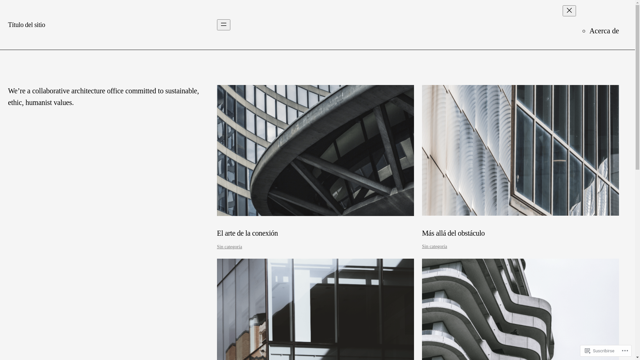
Task: Open post 'El arte de la conexión'
Action: tap(247, 233)
